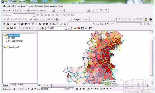This screenshot has width=155, height=93.
Task: Launch ArcScene from 3D Analyst toolbar
Action: coord(146,19)
